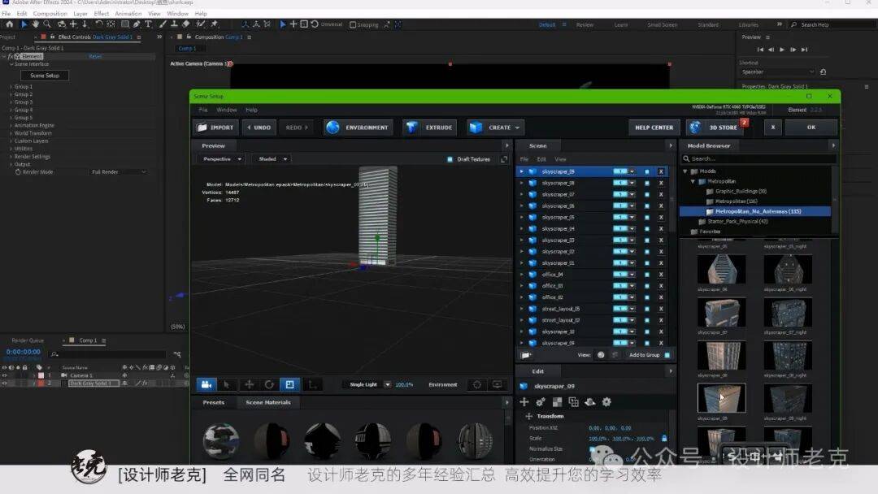Expand the skyscraper_06 scene item

tap(522, 206)
